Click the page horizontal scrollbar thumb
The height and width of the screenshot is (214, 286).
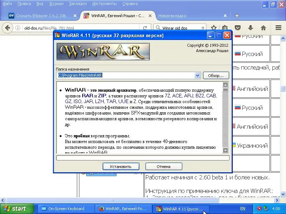coord(112,200)
